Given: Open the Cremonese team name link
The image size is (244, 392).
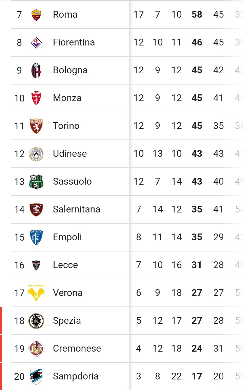Looking at the screenshot, I should tap(77, 349).
